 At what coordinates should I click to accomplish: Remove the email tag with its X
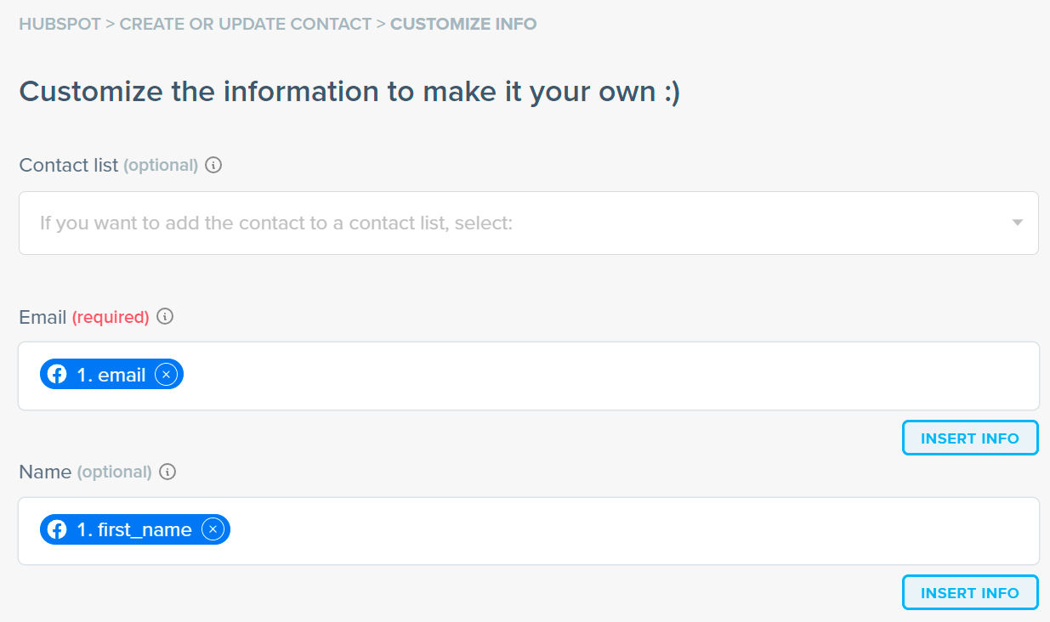[x=167, y=375]
